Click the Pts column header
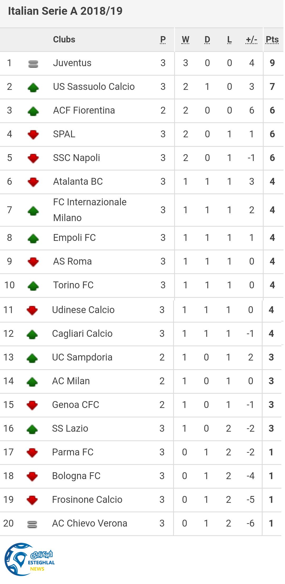The image size is (285, 584). pos(272,40)
